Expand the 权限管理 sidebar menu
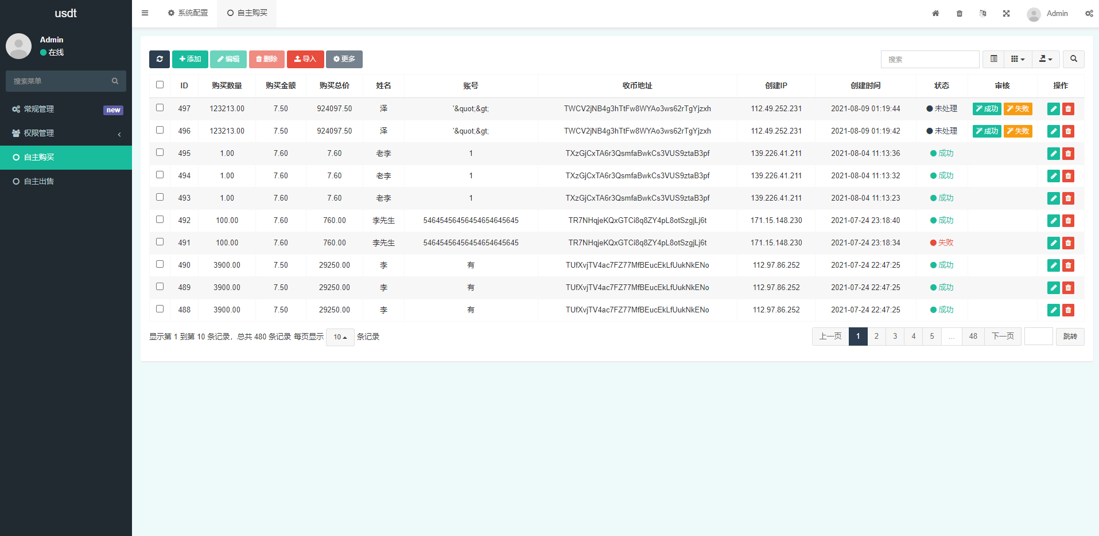 (x=66, y=133)
